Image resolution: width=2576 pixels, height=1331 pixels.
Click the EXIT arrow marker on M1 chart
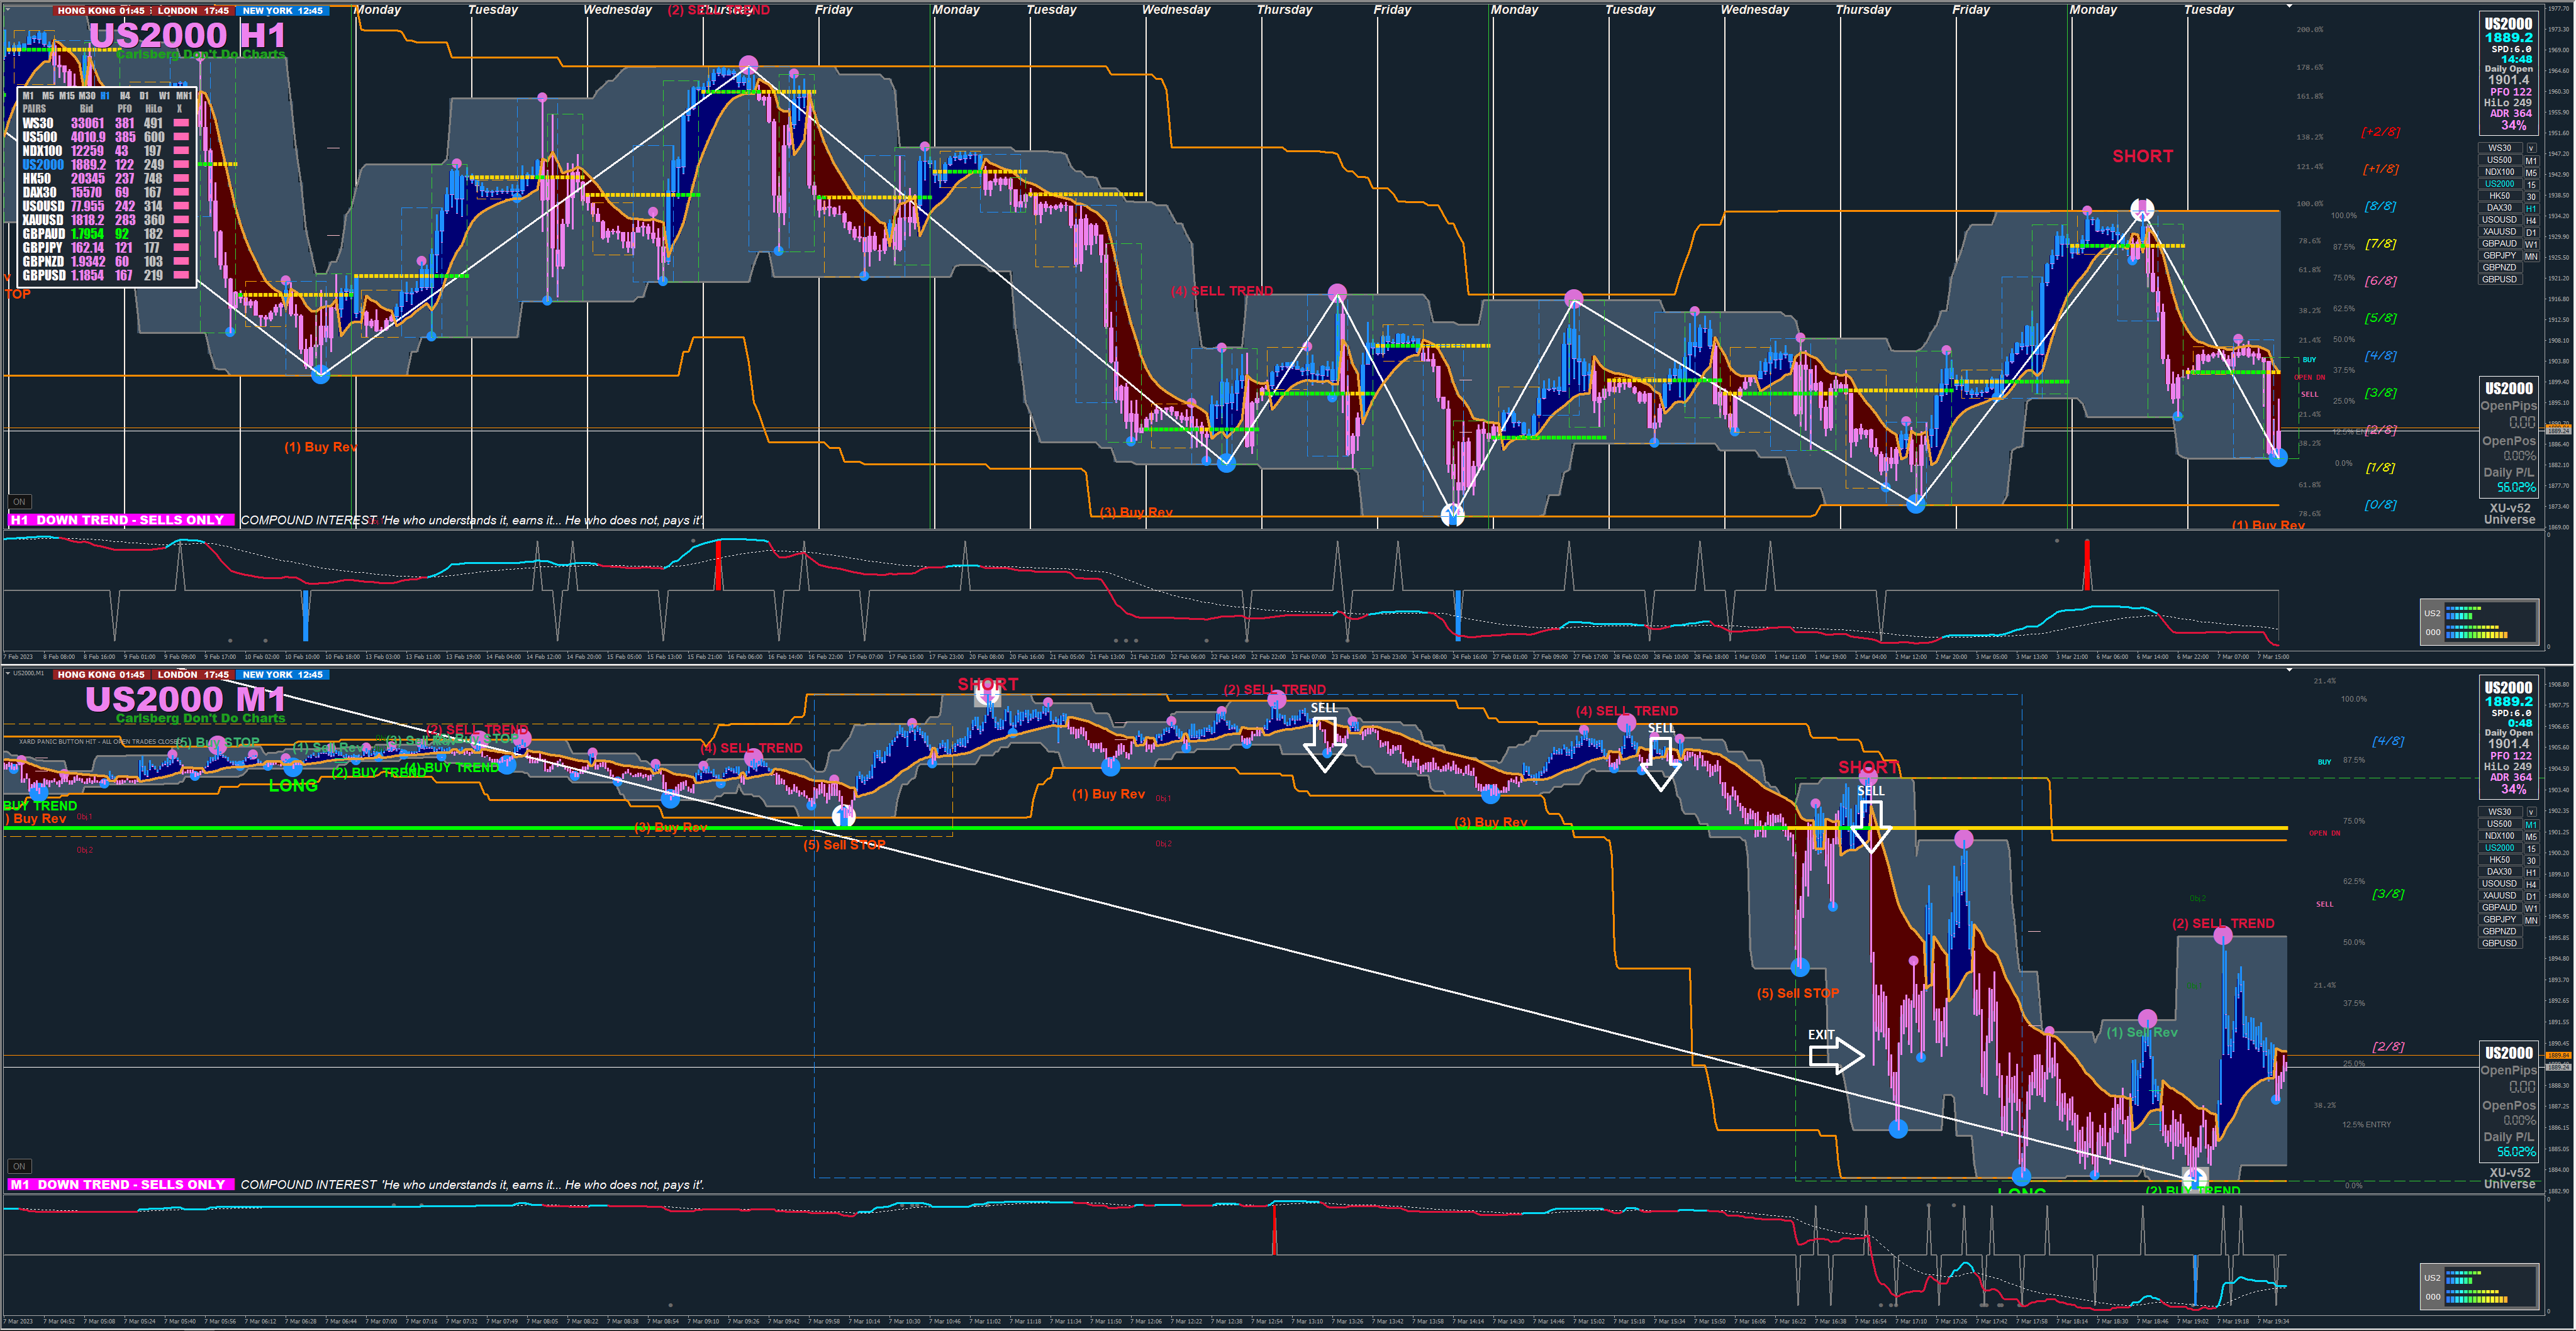click(x=1836, y=1054)
